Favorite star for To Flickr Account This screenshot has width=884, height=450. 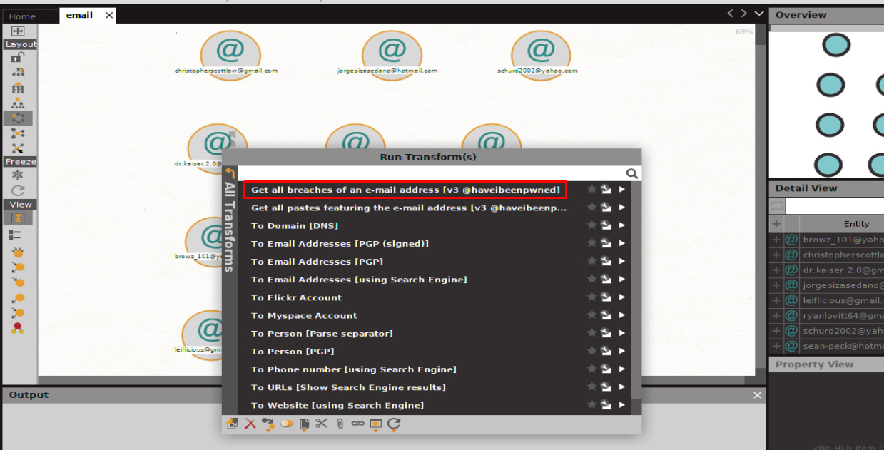[591, 297]
